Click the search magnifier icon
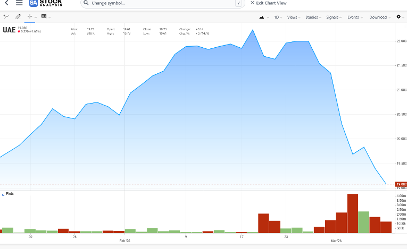407x249 pixels. [86, 3]
